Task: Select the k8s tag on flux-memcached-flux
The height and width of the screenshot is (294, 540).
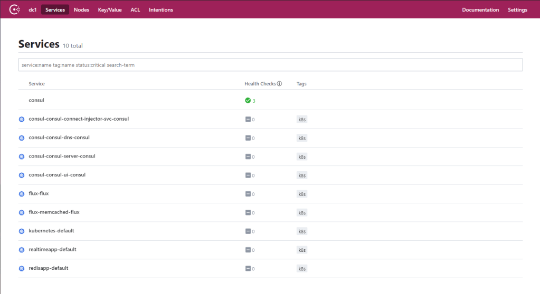Action: pos(302,213)
